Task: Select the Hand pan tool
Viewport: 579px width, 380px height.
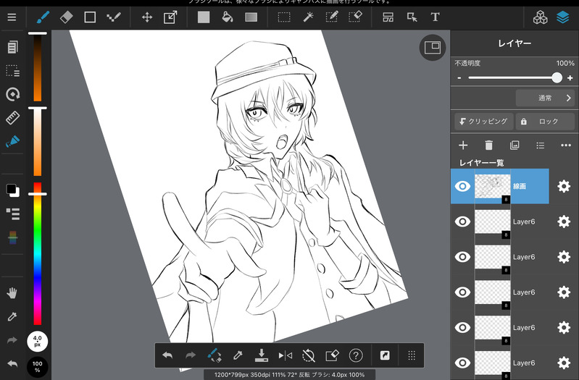Action: tap(12, 293)
